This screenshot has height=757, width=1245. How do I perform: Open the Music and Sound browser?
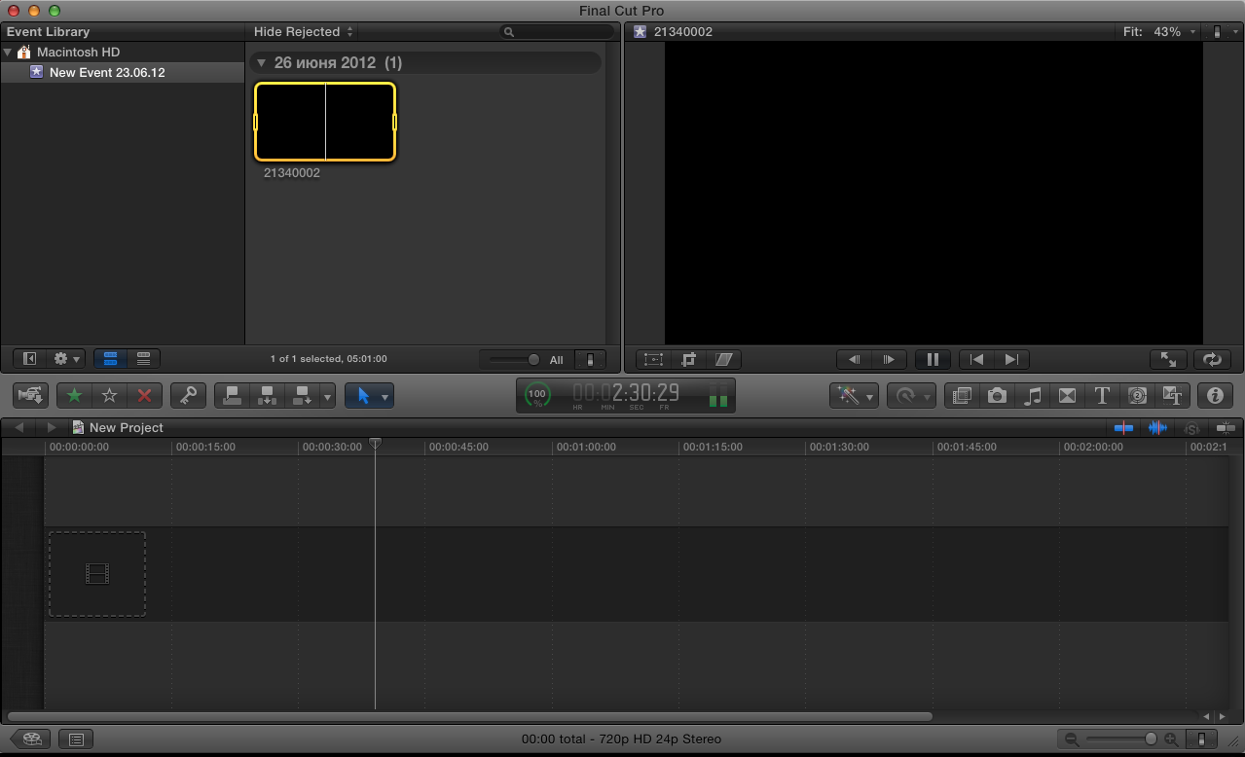(x=1033, y=395)
